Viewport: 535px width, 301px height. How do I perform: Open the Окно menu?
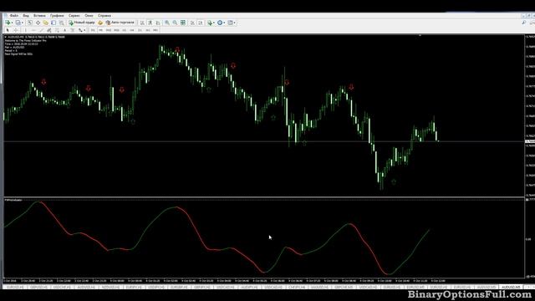click(x=89, y=15)
